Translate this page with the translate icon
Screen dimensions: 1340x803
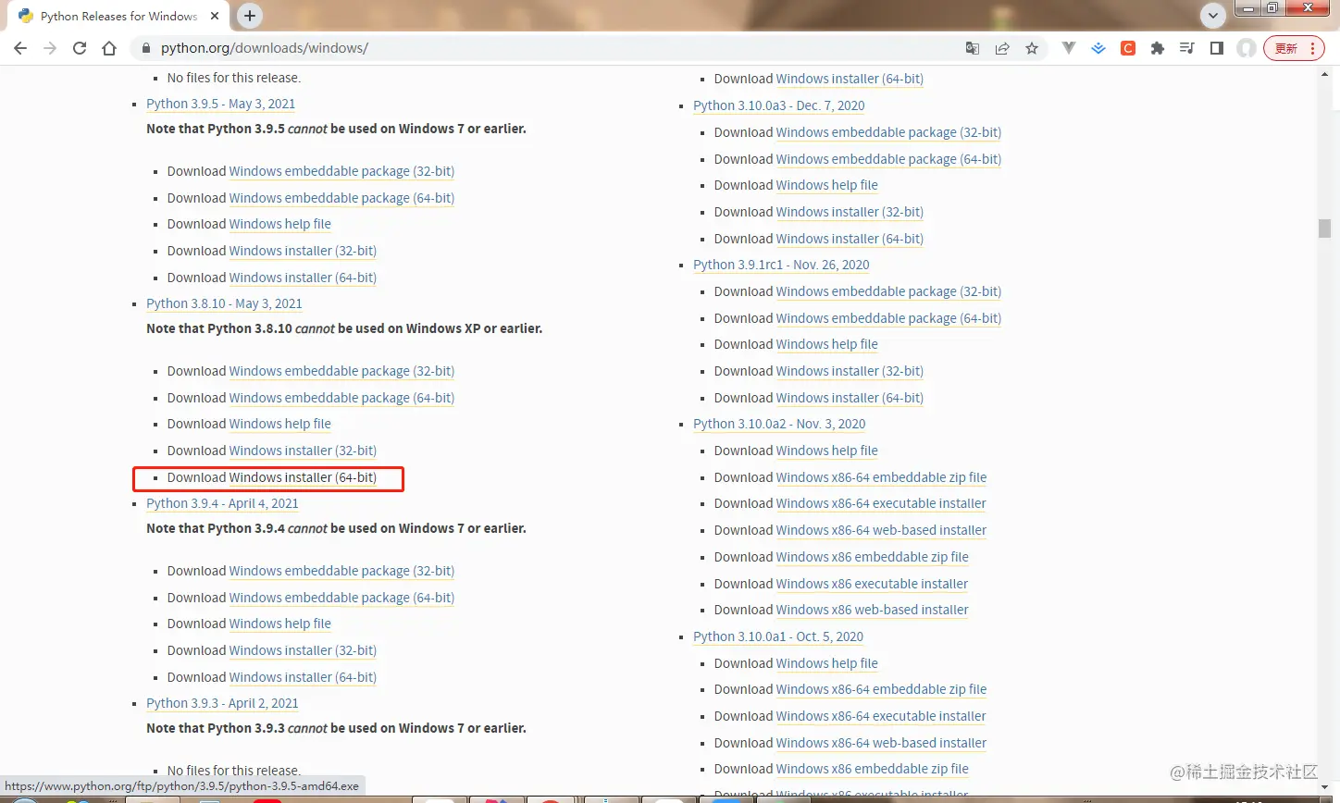(x=973, y=48)
